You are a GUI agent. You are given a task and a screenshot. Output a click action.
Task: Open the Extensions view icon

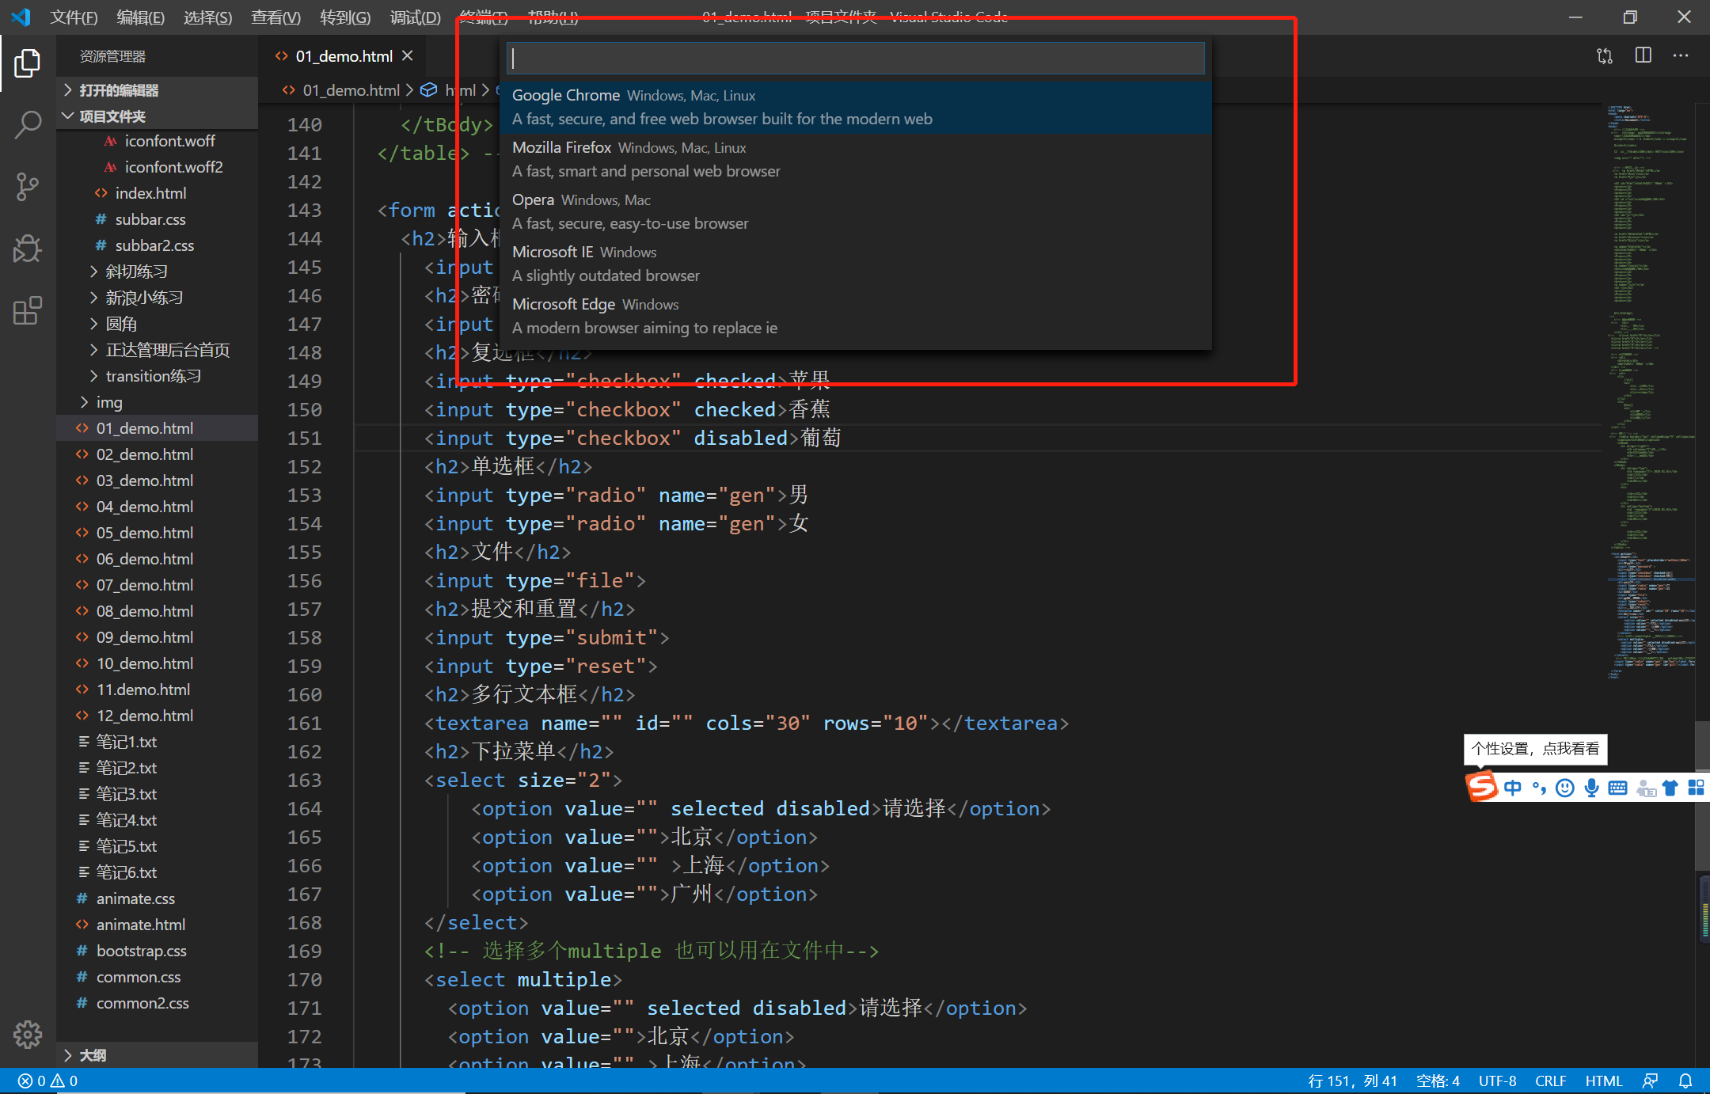click(27, 310)
